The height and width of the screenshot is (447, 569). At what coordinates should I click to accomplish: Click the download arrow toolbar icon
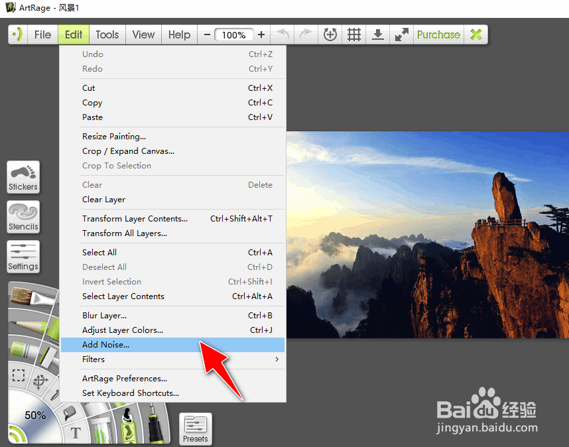378,34
